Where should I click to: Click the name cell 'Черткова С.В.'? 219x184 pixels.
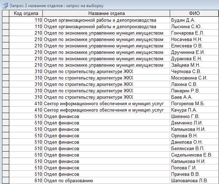194,71
